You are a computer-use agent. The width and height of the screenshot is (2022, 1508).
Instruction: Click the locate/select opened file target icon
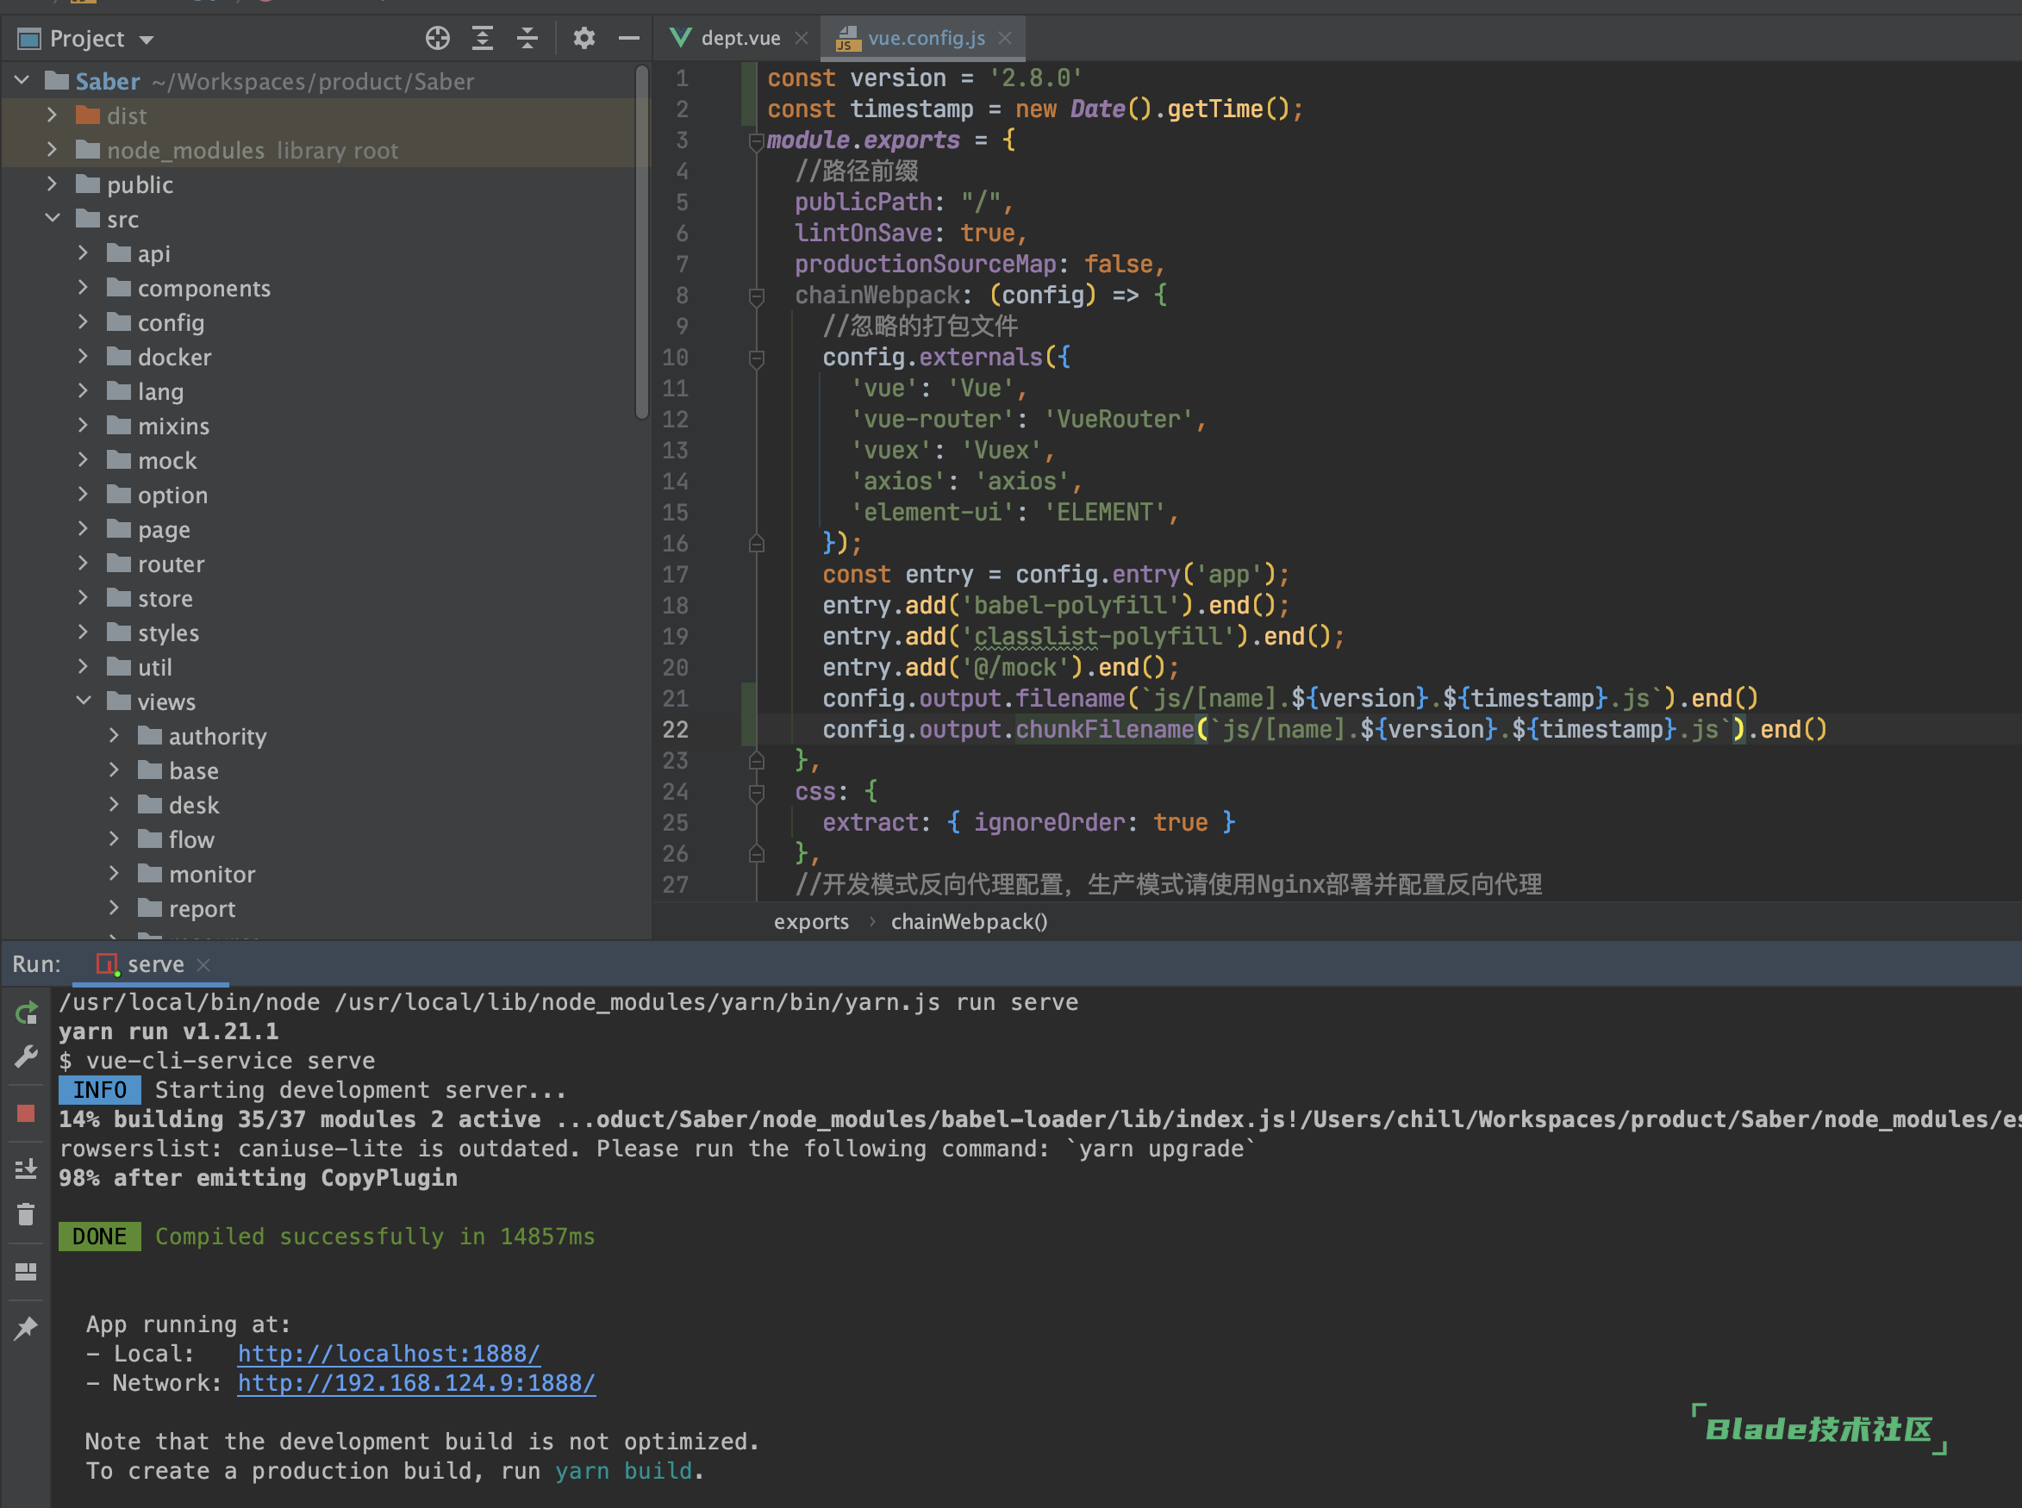[x=437, y=38]
